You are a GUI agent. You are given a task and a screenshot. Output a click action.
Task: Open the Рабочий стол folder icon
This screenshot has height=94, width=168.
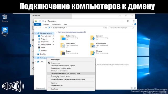pos(63,38)
